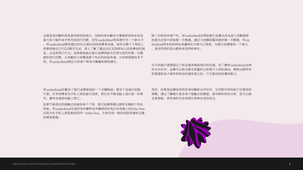Click the paragraph beginning with 然而，如果贵品牌没有利用身份解析

201,94
